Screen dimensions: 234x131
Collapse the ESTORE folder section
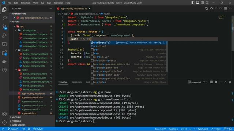tap(11, 21)
